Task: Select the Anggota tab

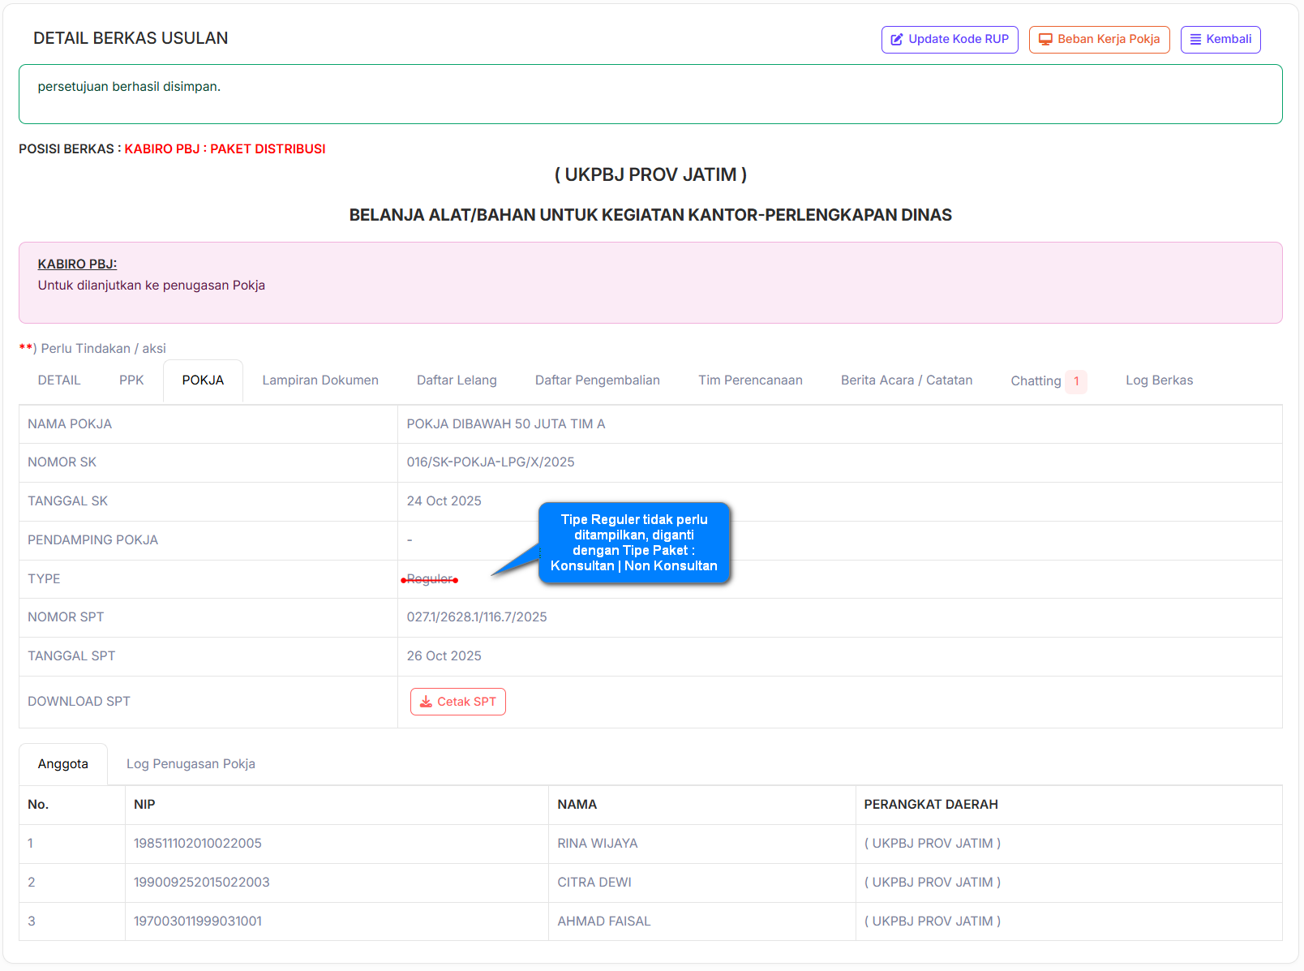Action: [x=63, y=764]
